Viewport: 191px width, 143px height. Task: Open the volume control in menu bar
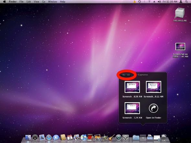[x=159, y=2]
